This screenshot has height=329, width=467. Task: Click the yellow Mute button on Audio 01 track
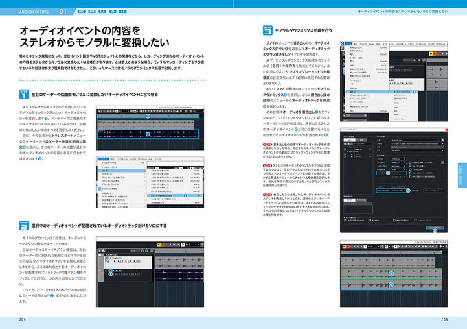click(105, 257)
